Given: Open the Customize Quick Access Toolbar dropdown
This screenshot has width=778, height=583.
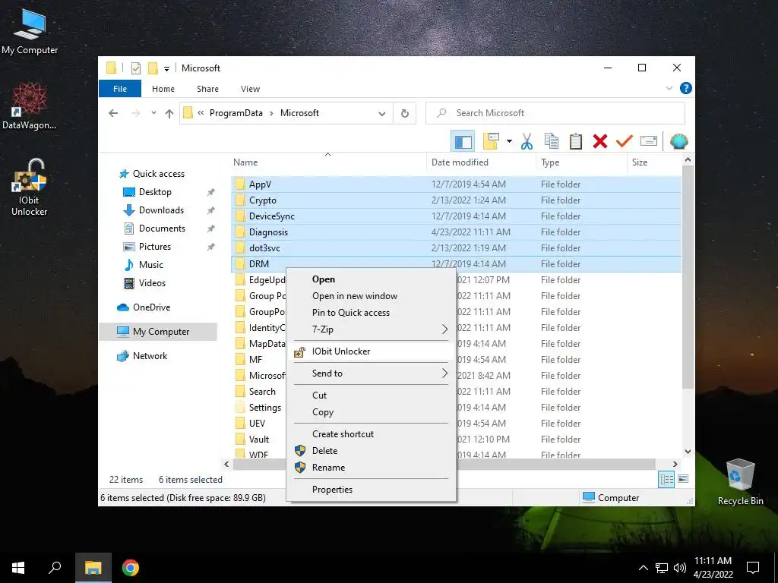Looking at the screenshot, I should (166, 68).
